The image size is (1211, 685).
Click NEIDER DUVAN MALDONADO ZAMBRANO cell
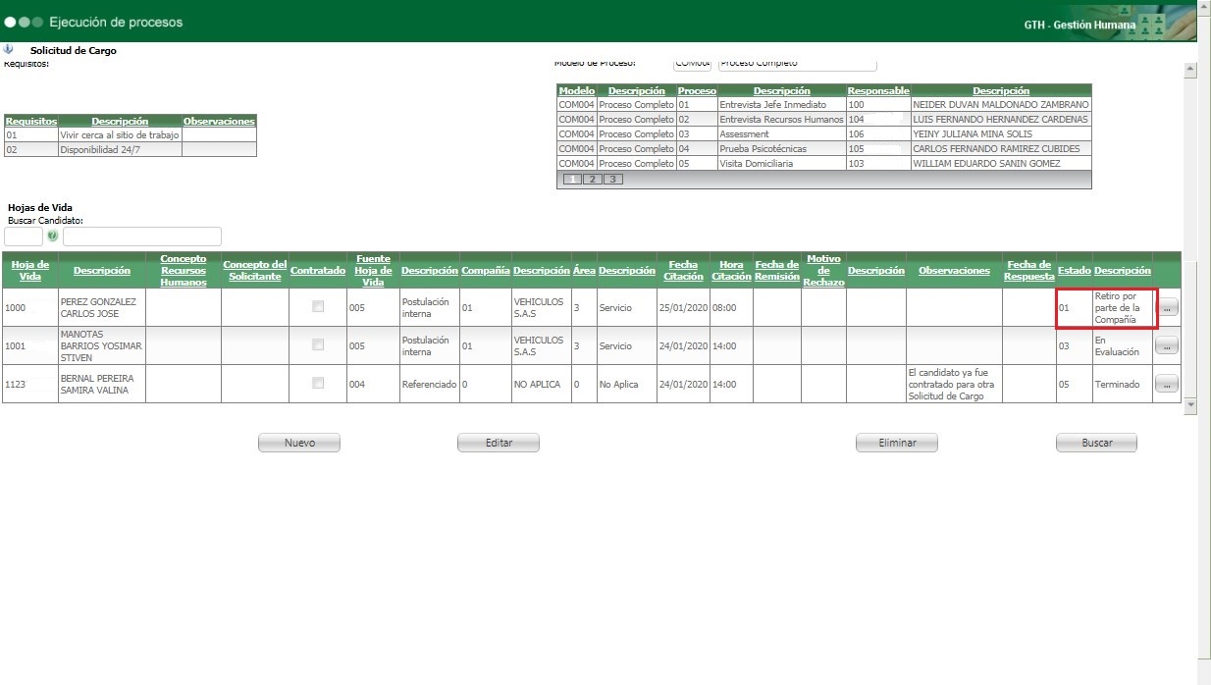[x=1001, y=104]
